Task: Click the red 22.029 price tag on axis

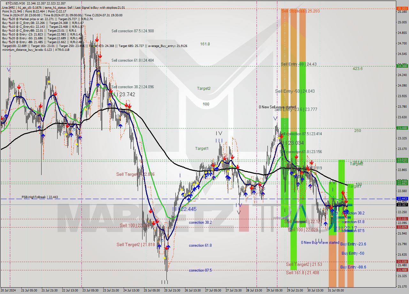Action: [402, 227]
